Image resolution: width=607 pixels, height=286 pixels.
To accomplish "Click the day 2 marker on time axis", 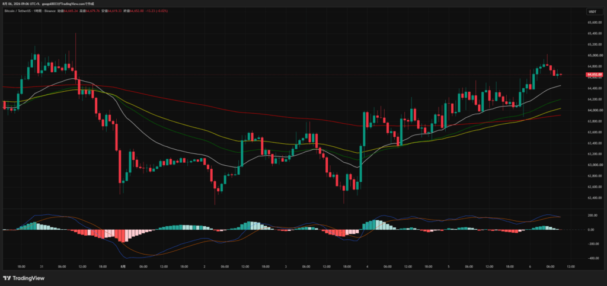I will (x=204, y=266).
